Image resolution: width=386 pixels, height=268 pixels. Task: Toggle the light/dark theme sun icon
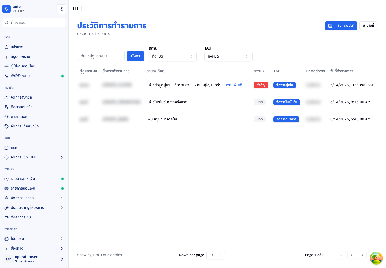point(61,9)
